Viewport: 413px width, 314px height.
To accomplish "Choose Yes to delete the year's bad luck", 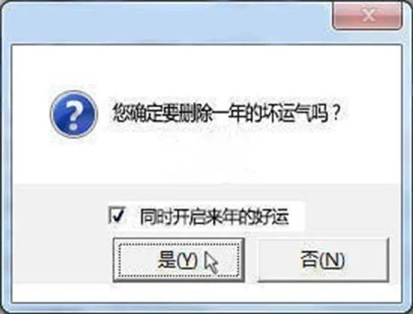I will [179, 260].
